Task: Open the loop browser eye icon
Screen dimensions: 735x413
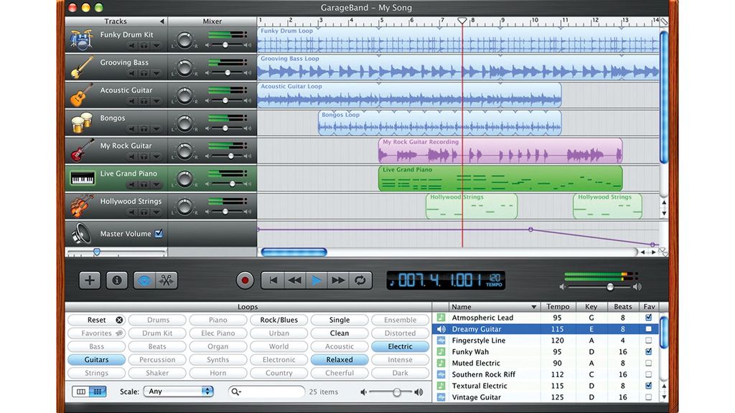Action: [144, 280]
